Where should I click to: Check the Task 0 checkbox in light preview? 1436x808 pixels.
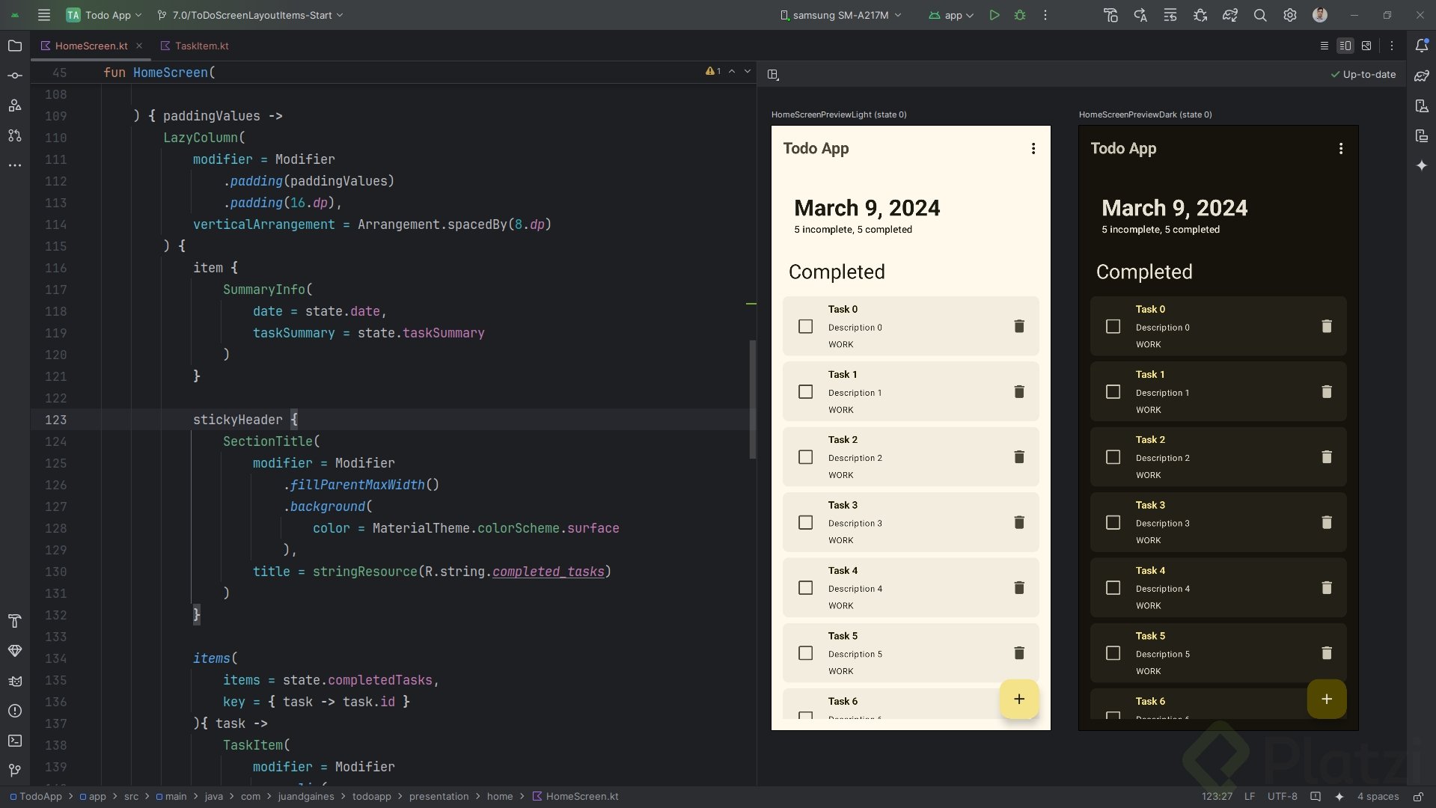pyautogui.click(x=805, y=326)
